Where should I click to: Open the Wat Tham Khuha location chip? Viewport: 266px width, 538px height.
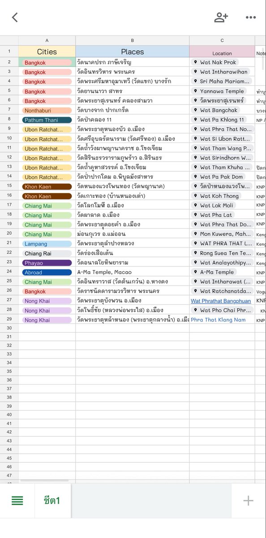222,167
